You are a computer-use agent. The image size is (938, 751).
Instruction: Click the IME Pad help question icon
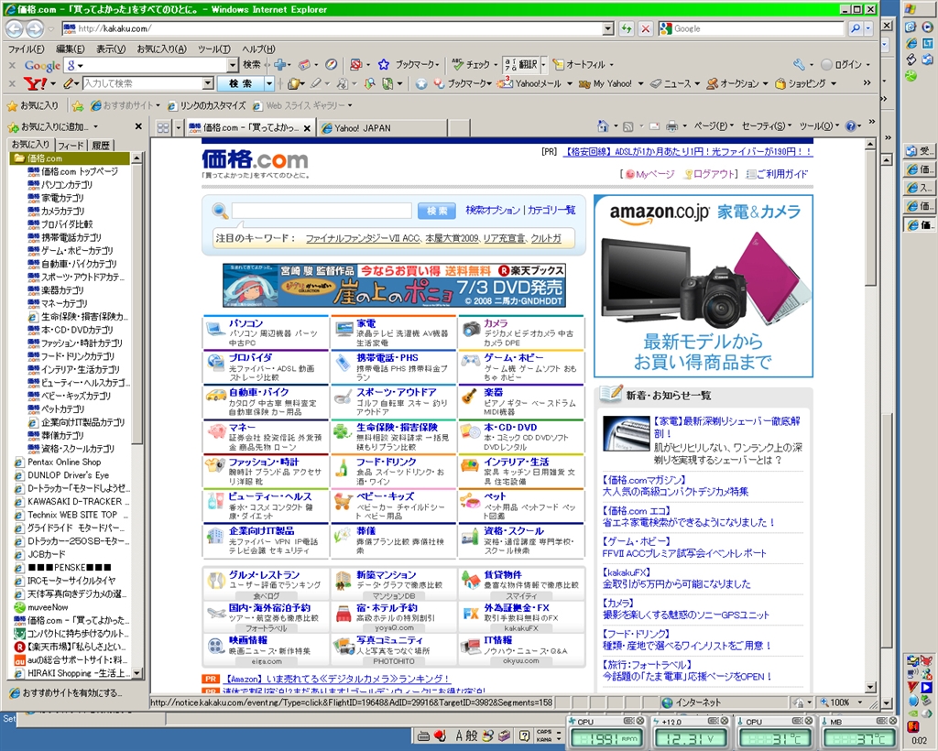tap(524, 736)
